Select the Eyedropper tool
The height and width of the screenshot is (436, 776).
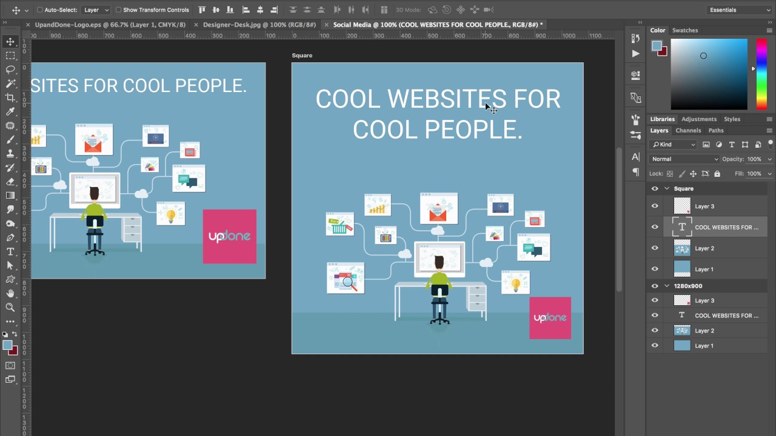10,111
